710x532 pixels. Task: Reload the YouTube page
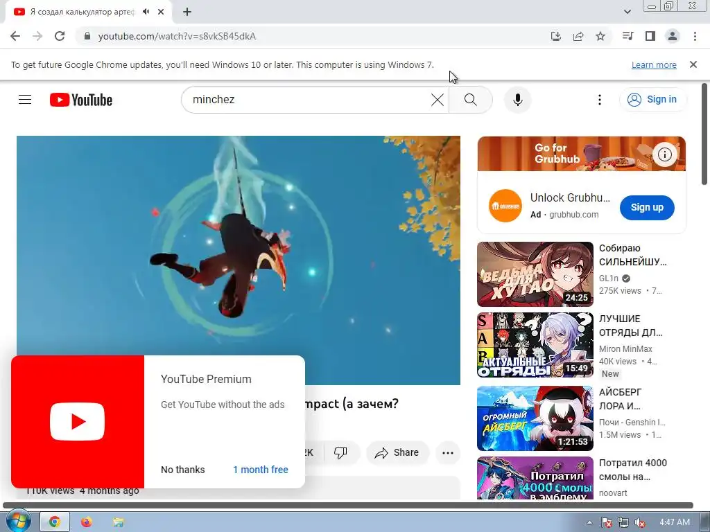coord(60,36)
